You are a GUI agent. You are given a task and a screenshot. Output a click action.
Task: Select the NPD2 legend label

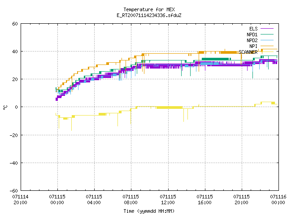(252, 40)
